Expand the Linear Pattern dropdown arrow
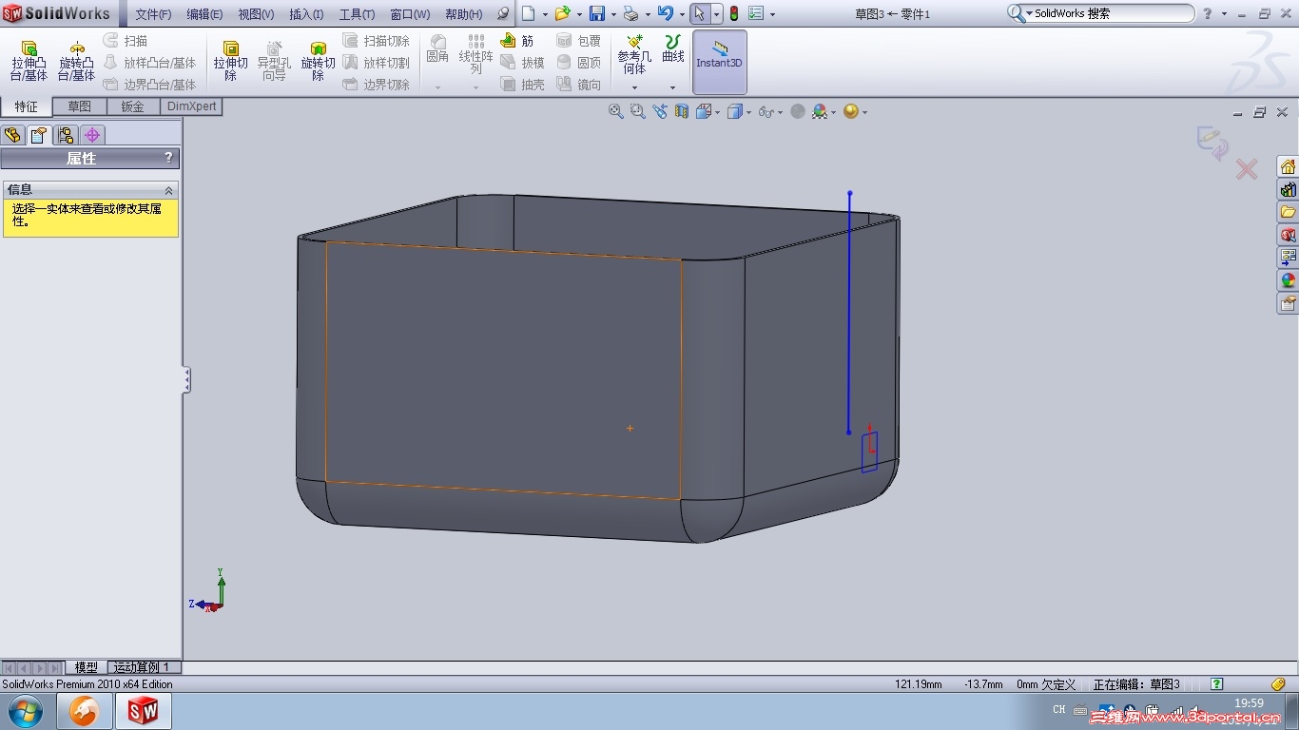The height and width of the screenshot is (730, 1299). point(475,87)
